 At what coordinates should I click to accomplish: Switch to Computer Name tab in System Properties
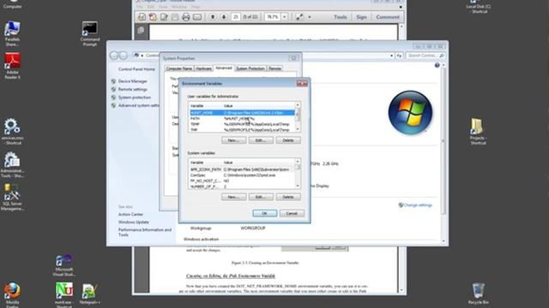(x=179, y=68)
